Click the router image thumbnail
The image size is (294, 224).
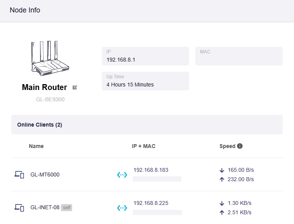[50, 58]
